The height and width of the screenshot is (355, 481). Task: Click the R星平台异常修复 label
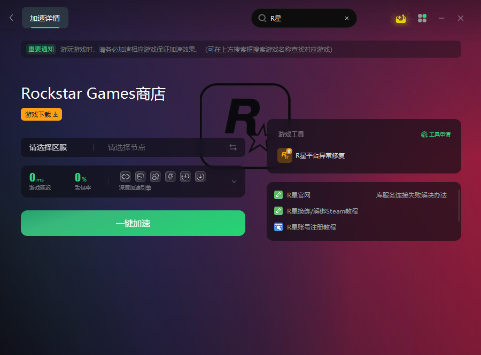(320, 155)
